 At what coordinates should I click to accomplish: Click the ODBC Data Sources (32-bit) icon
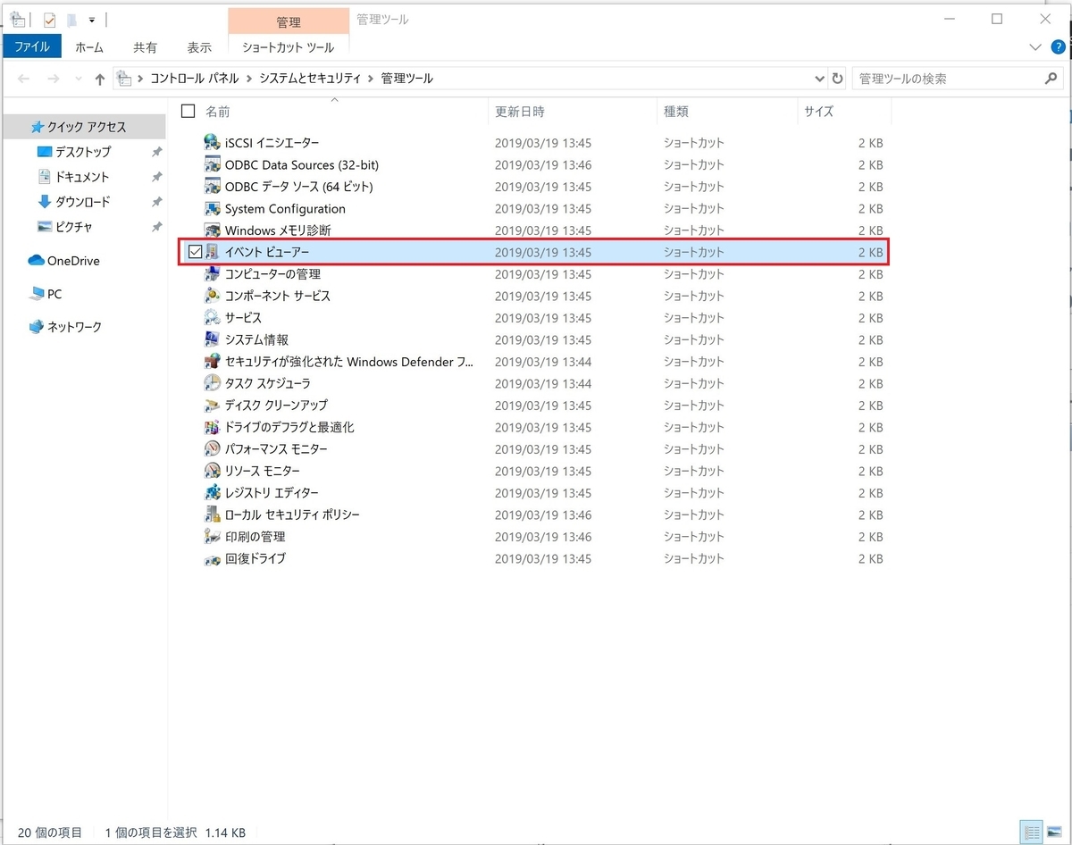[212, 164]
